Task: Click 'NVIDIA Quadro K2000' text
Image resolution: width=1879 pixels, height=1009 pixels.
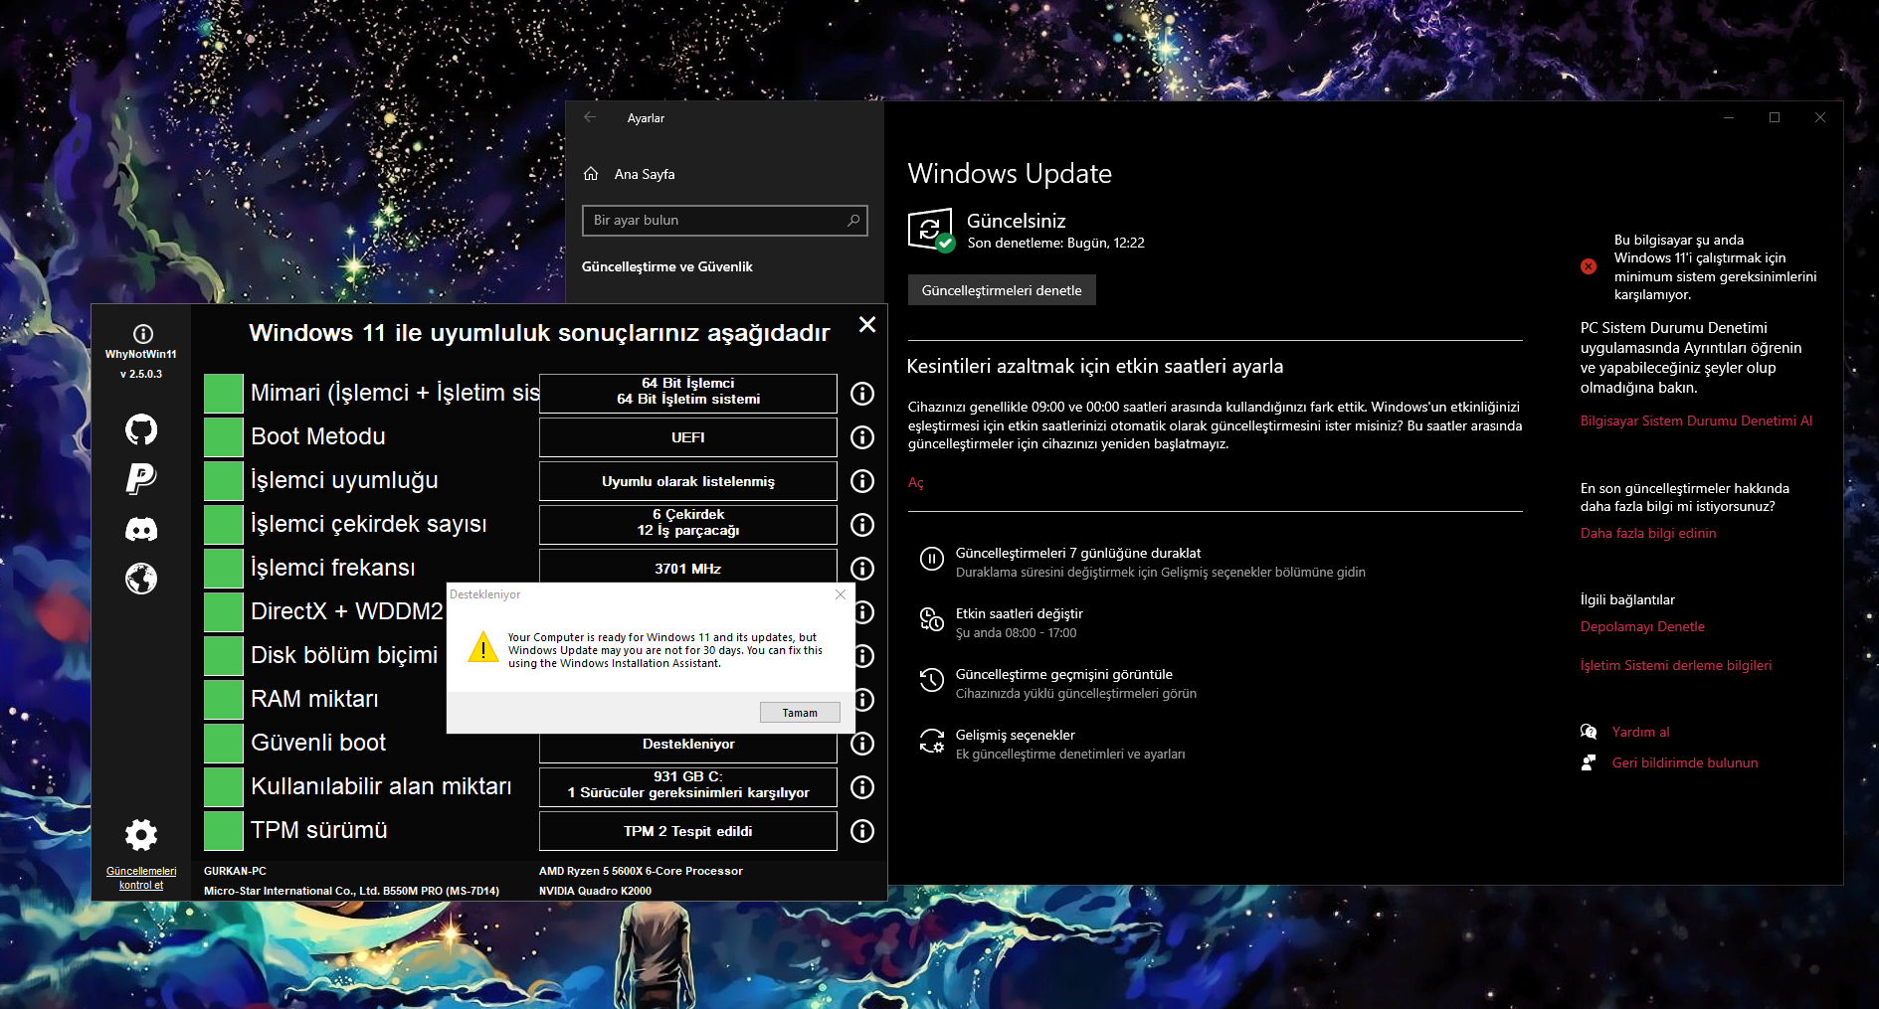Action: tap(595, 891)
